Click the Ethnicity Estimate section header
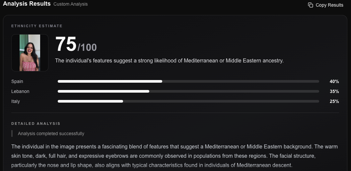351x171 pixels. click(x=37, y=26)
